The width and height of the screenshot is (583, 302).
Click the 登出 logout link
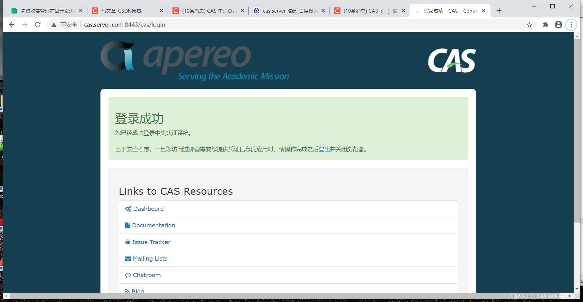tap(324, 149)
